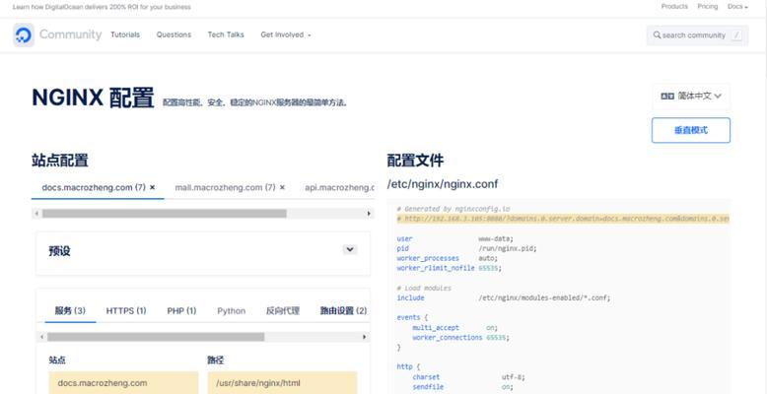Click the worker_rlimit_nofile 65535 line
Viewport: 767px width, 394px height.
tap(449, 268)
